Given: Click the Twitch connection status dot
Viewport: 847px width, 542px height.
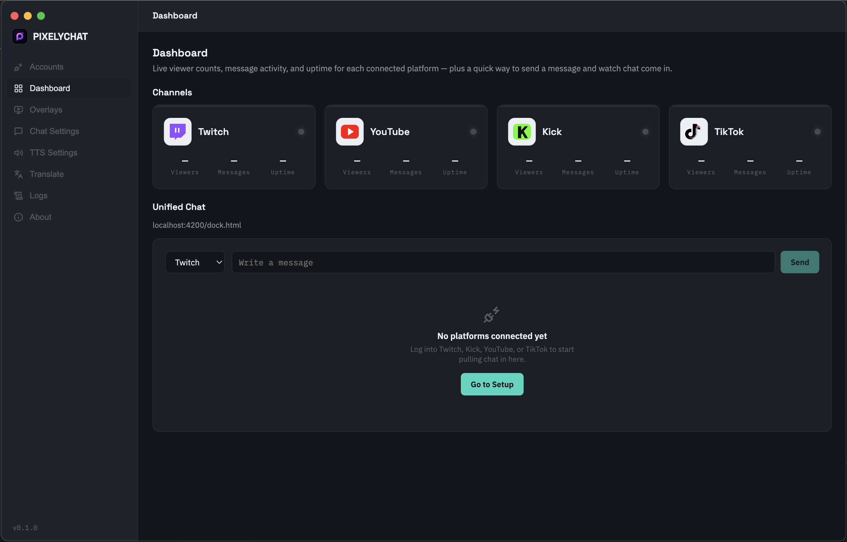Looking at the screenshot, I should coord(301,132).
